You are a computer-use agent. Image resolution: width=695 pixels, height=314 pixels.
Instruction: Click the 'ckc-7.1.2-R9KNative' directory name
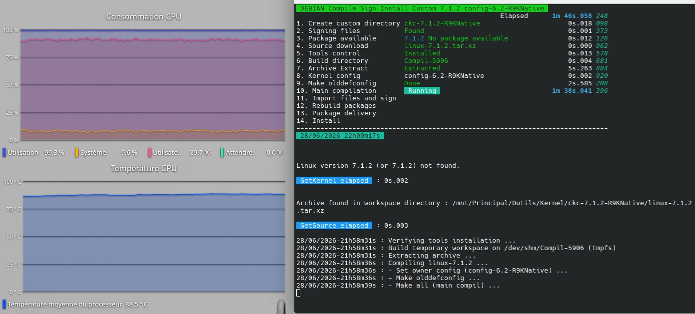coord(442,23)
